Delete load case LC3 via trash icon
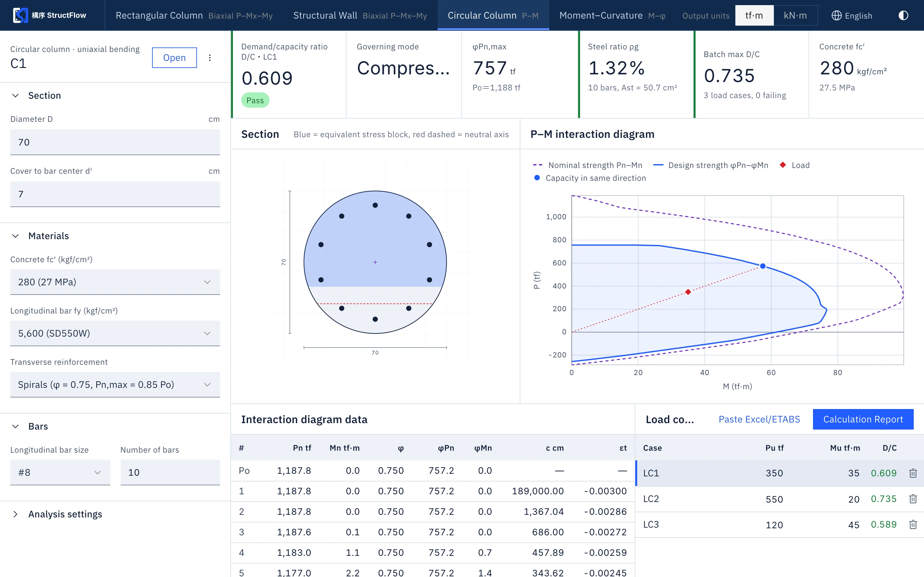Viewport: 924px width, 577px height. click(x=913, y=524)
